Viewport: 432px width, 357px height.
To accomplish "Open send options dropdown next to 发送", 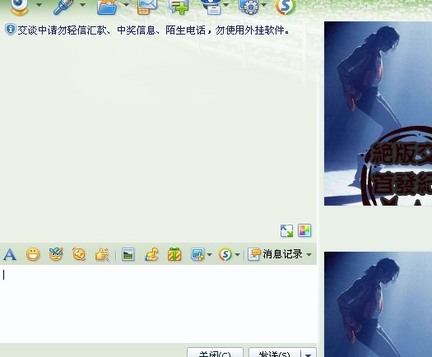I will [x=309, y=353].
